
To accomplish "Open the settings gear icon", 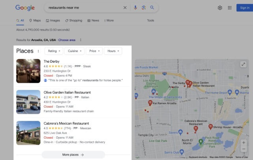I will click(x=220, y=8).
